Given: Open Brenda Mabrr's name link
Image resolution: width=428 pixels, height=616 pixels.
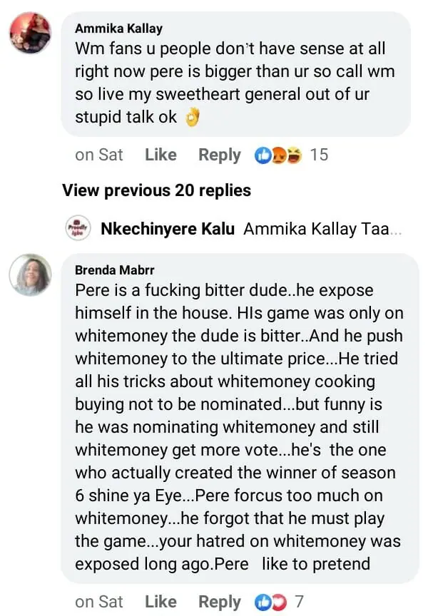Looking at the screenshot, I should [x=114, y=270].
